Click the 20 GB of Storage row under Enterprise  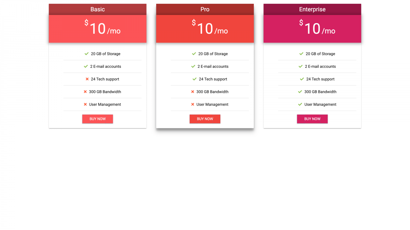click(x=317, y=54)
